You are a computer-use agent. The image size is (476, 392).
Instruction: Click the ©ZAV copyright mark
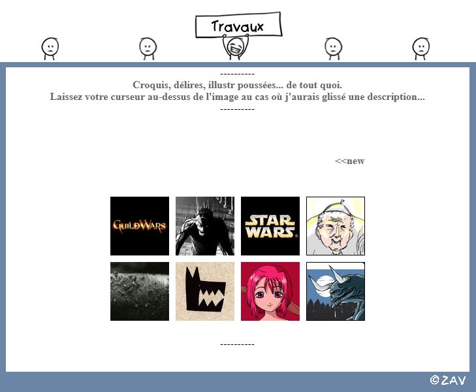click(x=448, y=380)
